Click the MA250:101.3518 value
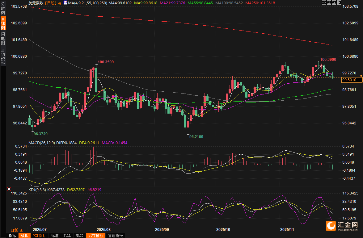Screen dimensions: 363x238 click(260, 3)
